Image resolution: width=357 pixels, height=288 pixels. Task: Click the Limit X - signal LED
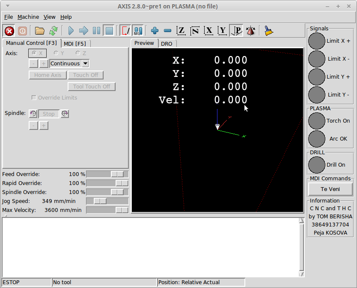coord(316,59)
